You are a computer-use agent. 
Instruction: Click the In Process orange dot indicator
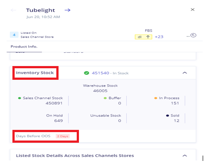(156, 98)
